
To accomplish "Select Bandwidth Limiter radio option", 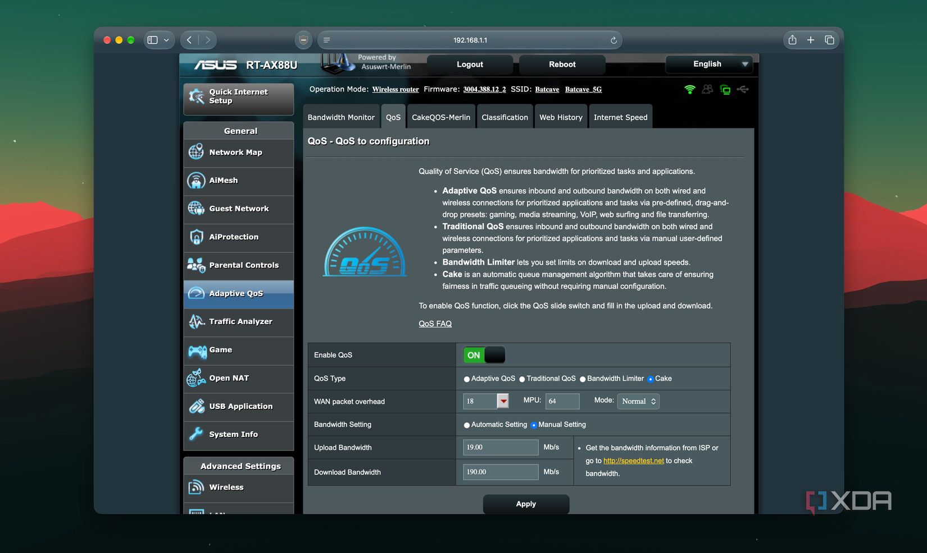I will (x=583, y=379).
